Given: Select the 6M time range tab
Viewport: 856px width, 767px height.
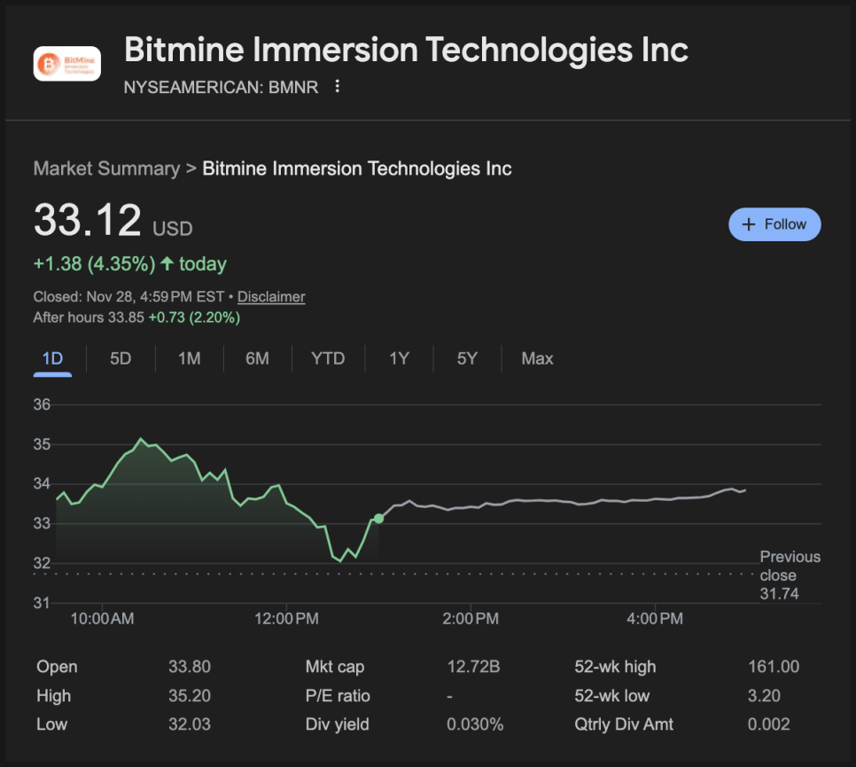Looking at the screenshot, I should 257,359.
